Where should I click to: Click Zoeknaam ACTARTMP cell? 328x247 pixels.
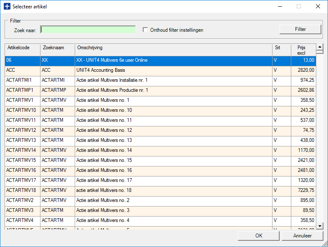tap(58, 91)
